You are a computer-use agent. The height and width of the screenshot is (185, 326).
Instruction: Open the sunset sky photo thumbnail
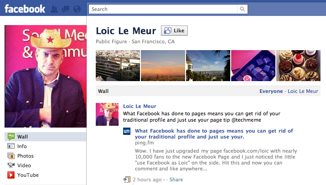click(x=163, y=66)
